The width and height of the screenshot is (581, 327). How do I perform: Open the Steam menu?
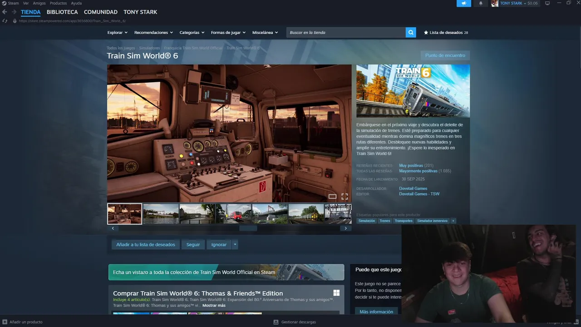click(13, 3)
